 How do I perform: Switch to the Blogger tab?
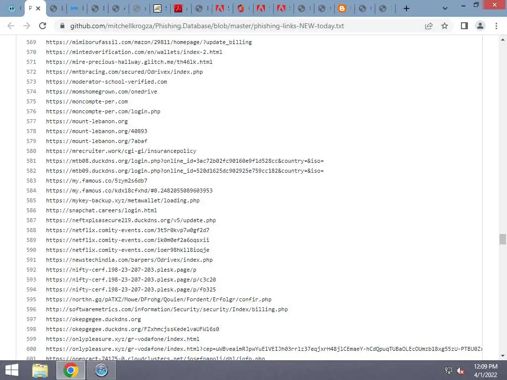pyautogui.click(x=342, y=9)
